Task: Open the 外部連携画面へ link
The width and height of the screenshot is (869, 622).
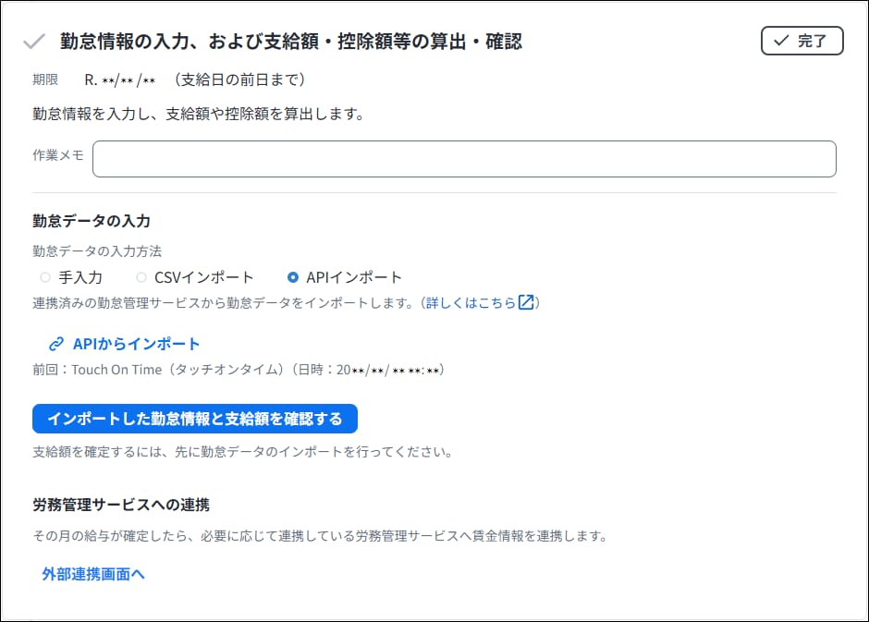Action: 93,574
